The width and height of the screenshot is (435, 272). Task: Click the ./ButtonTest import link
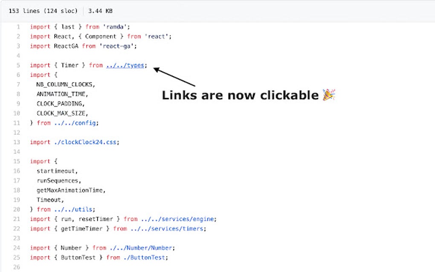point(144,258)
